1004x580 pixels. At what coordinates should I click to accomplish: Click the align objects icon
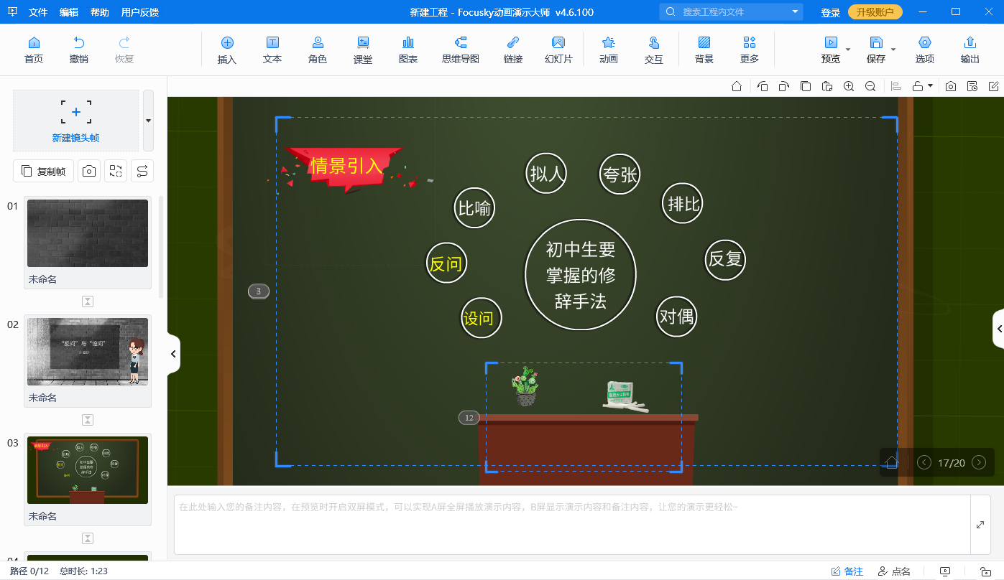896,86
